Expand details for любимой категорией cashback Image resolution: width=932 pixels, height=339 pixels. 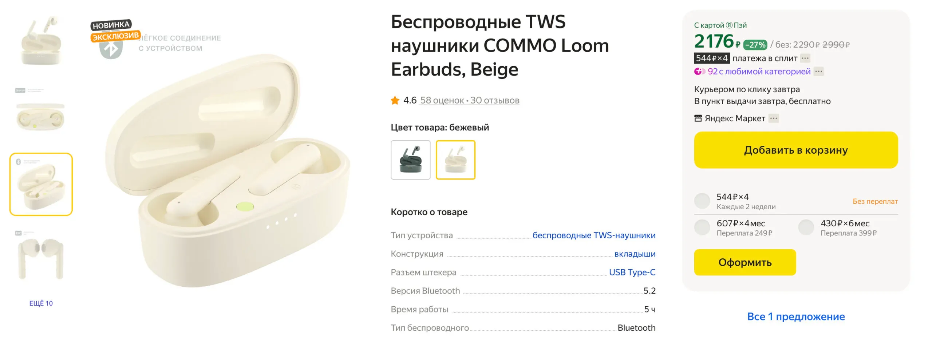click(x=818, y=72)
